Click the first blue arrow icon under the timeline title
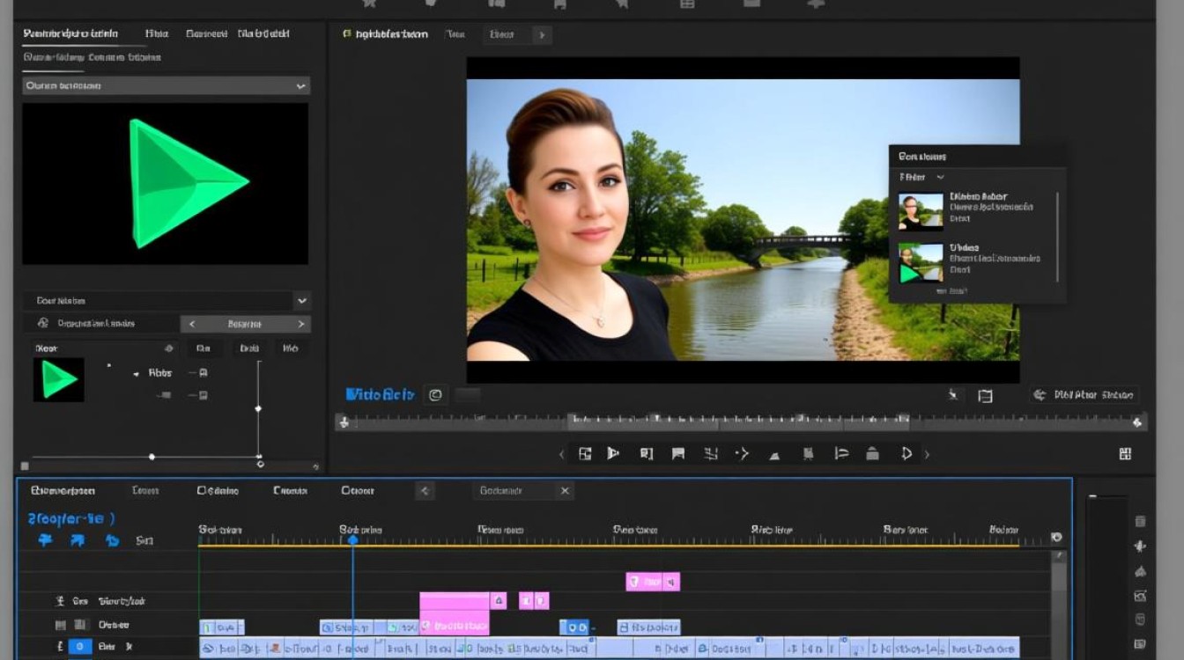1184x660 pixels. pyautogui.click(x=45, y=540)
